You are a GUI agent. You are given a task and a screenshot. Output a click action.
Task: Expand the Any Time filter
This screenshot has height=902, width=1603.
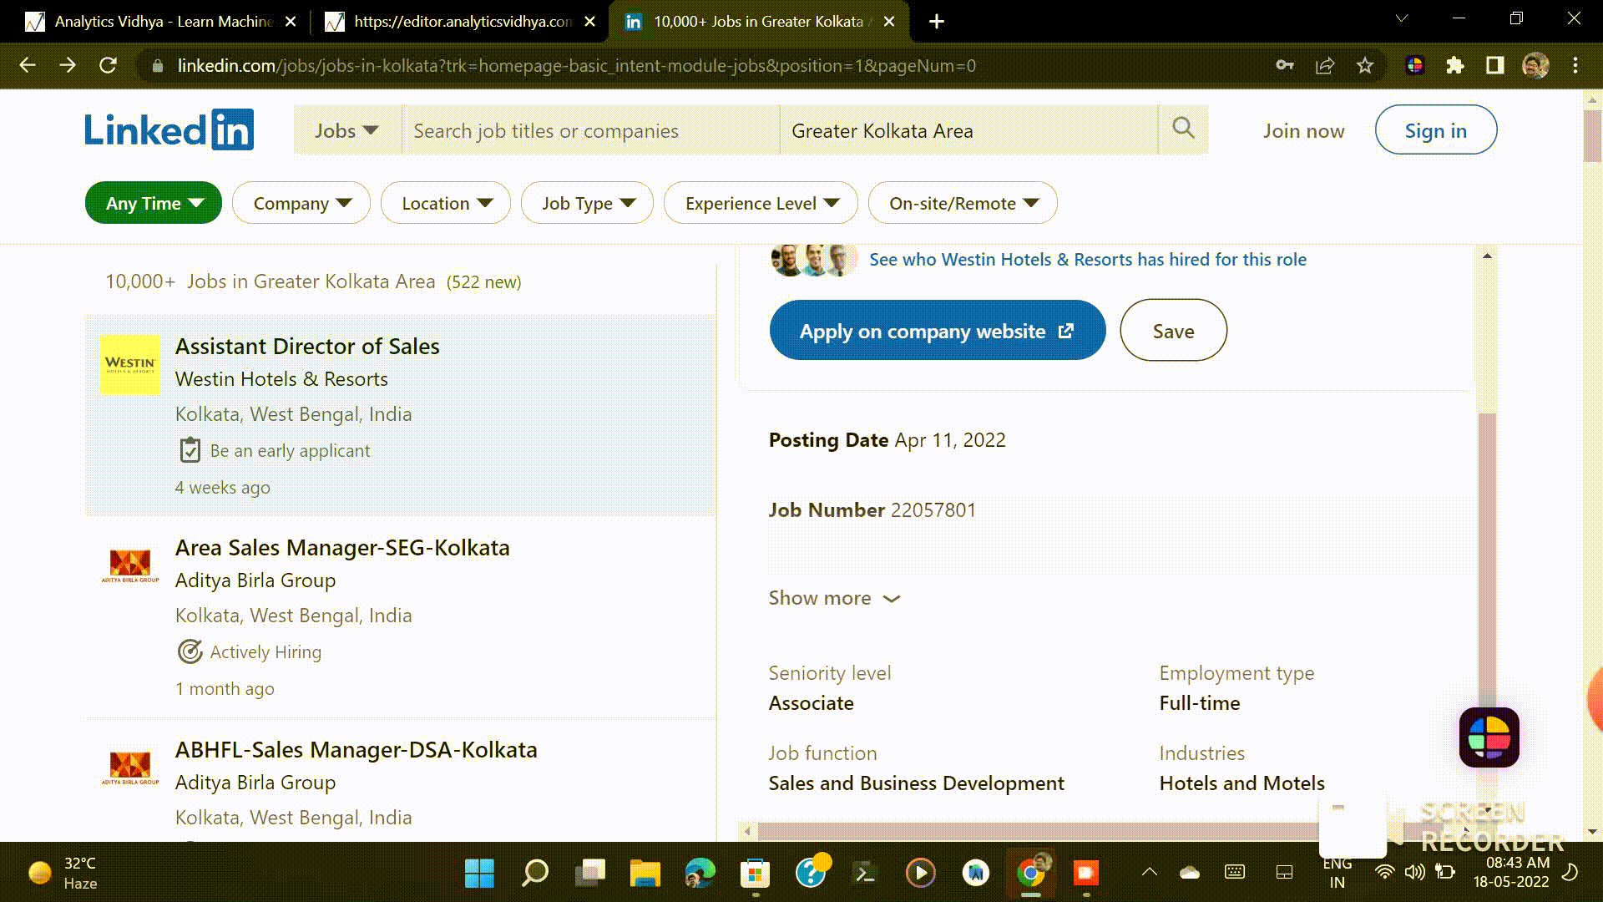tap(154, 203)
